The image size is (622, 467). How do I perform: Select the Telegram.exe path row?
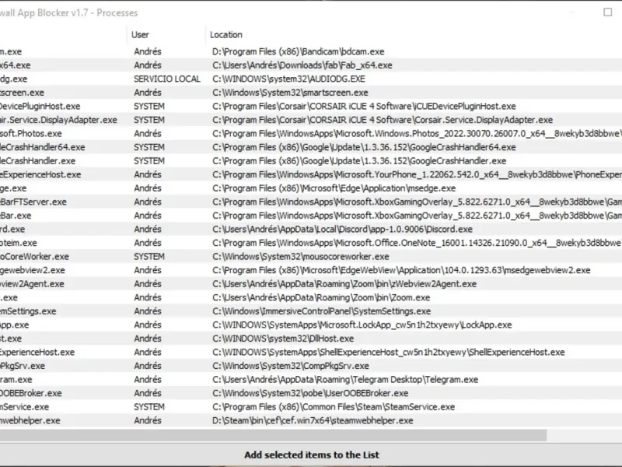[345, 380]
